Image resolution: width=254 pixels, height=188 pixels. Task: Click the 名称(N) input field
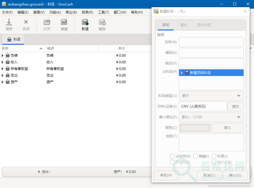(211, 42)
